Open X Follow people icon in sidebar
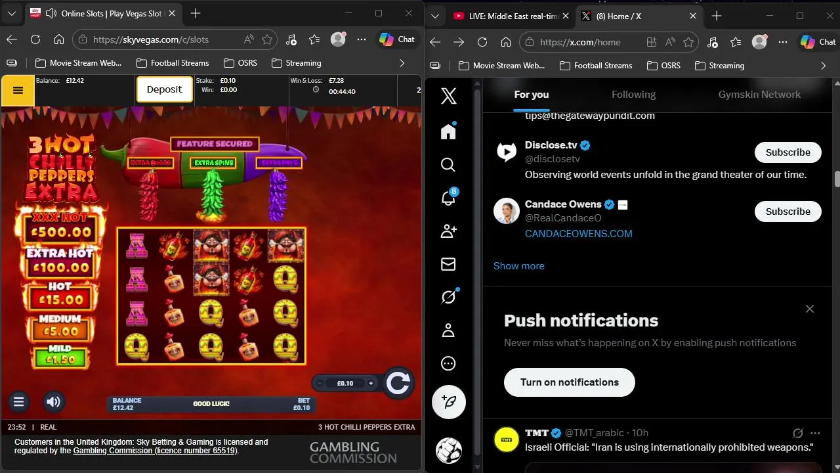The height and width of the screenshot is (473, 840). click(x=449, y=231)
